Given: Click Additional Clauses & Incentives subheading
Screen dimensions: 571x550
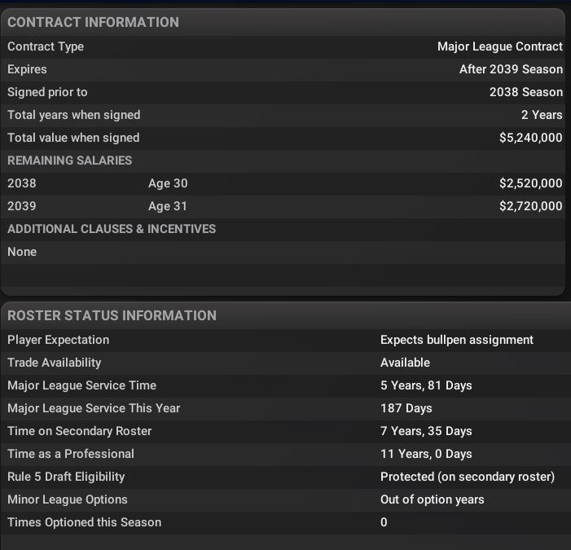Looking at the screenshot, I should click(x=112, y=229).
